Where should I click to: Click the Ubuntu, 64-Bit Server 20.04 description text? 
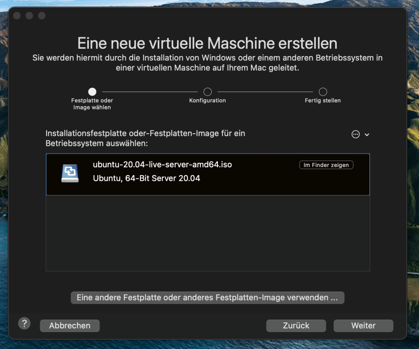click(147, 178)
